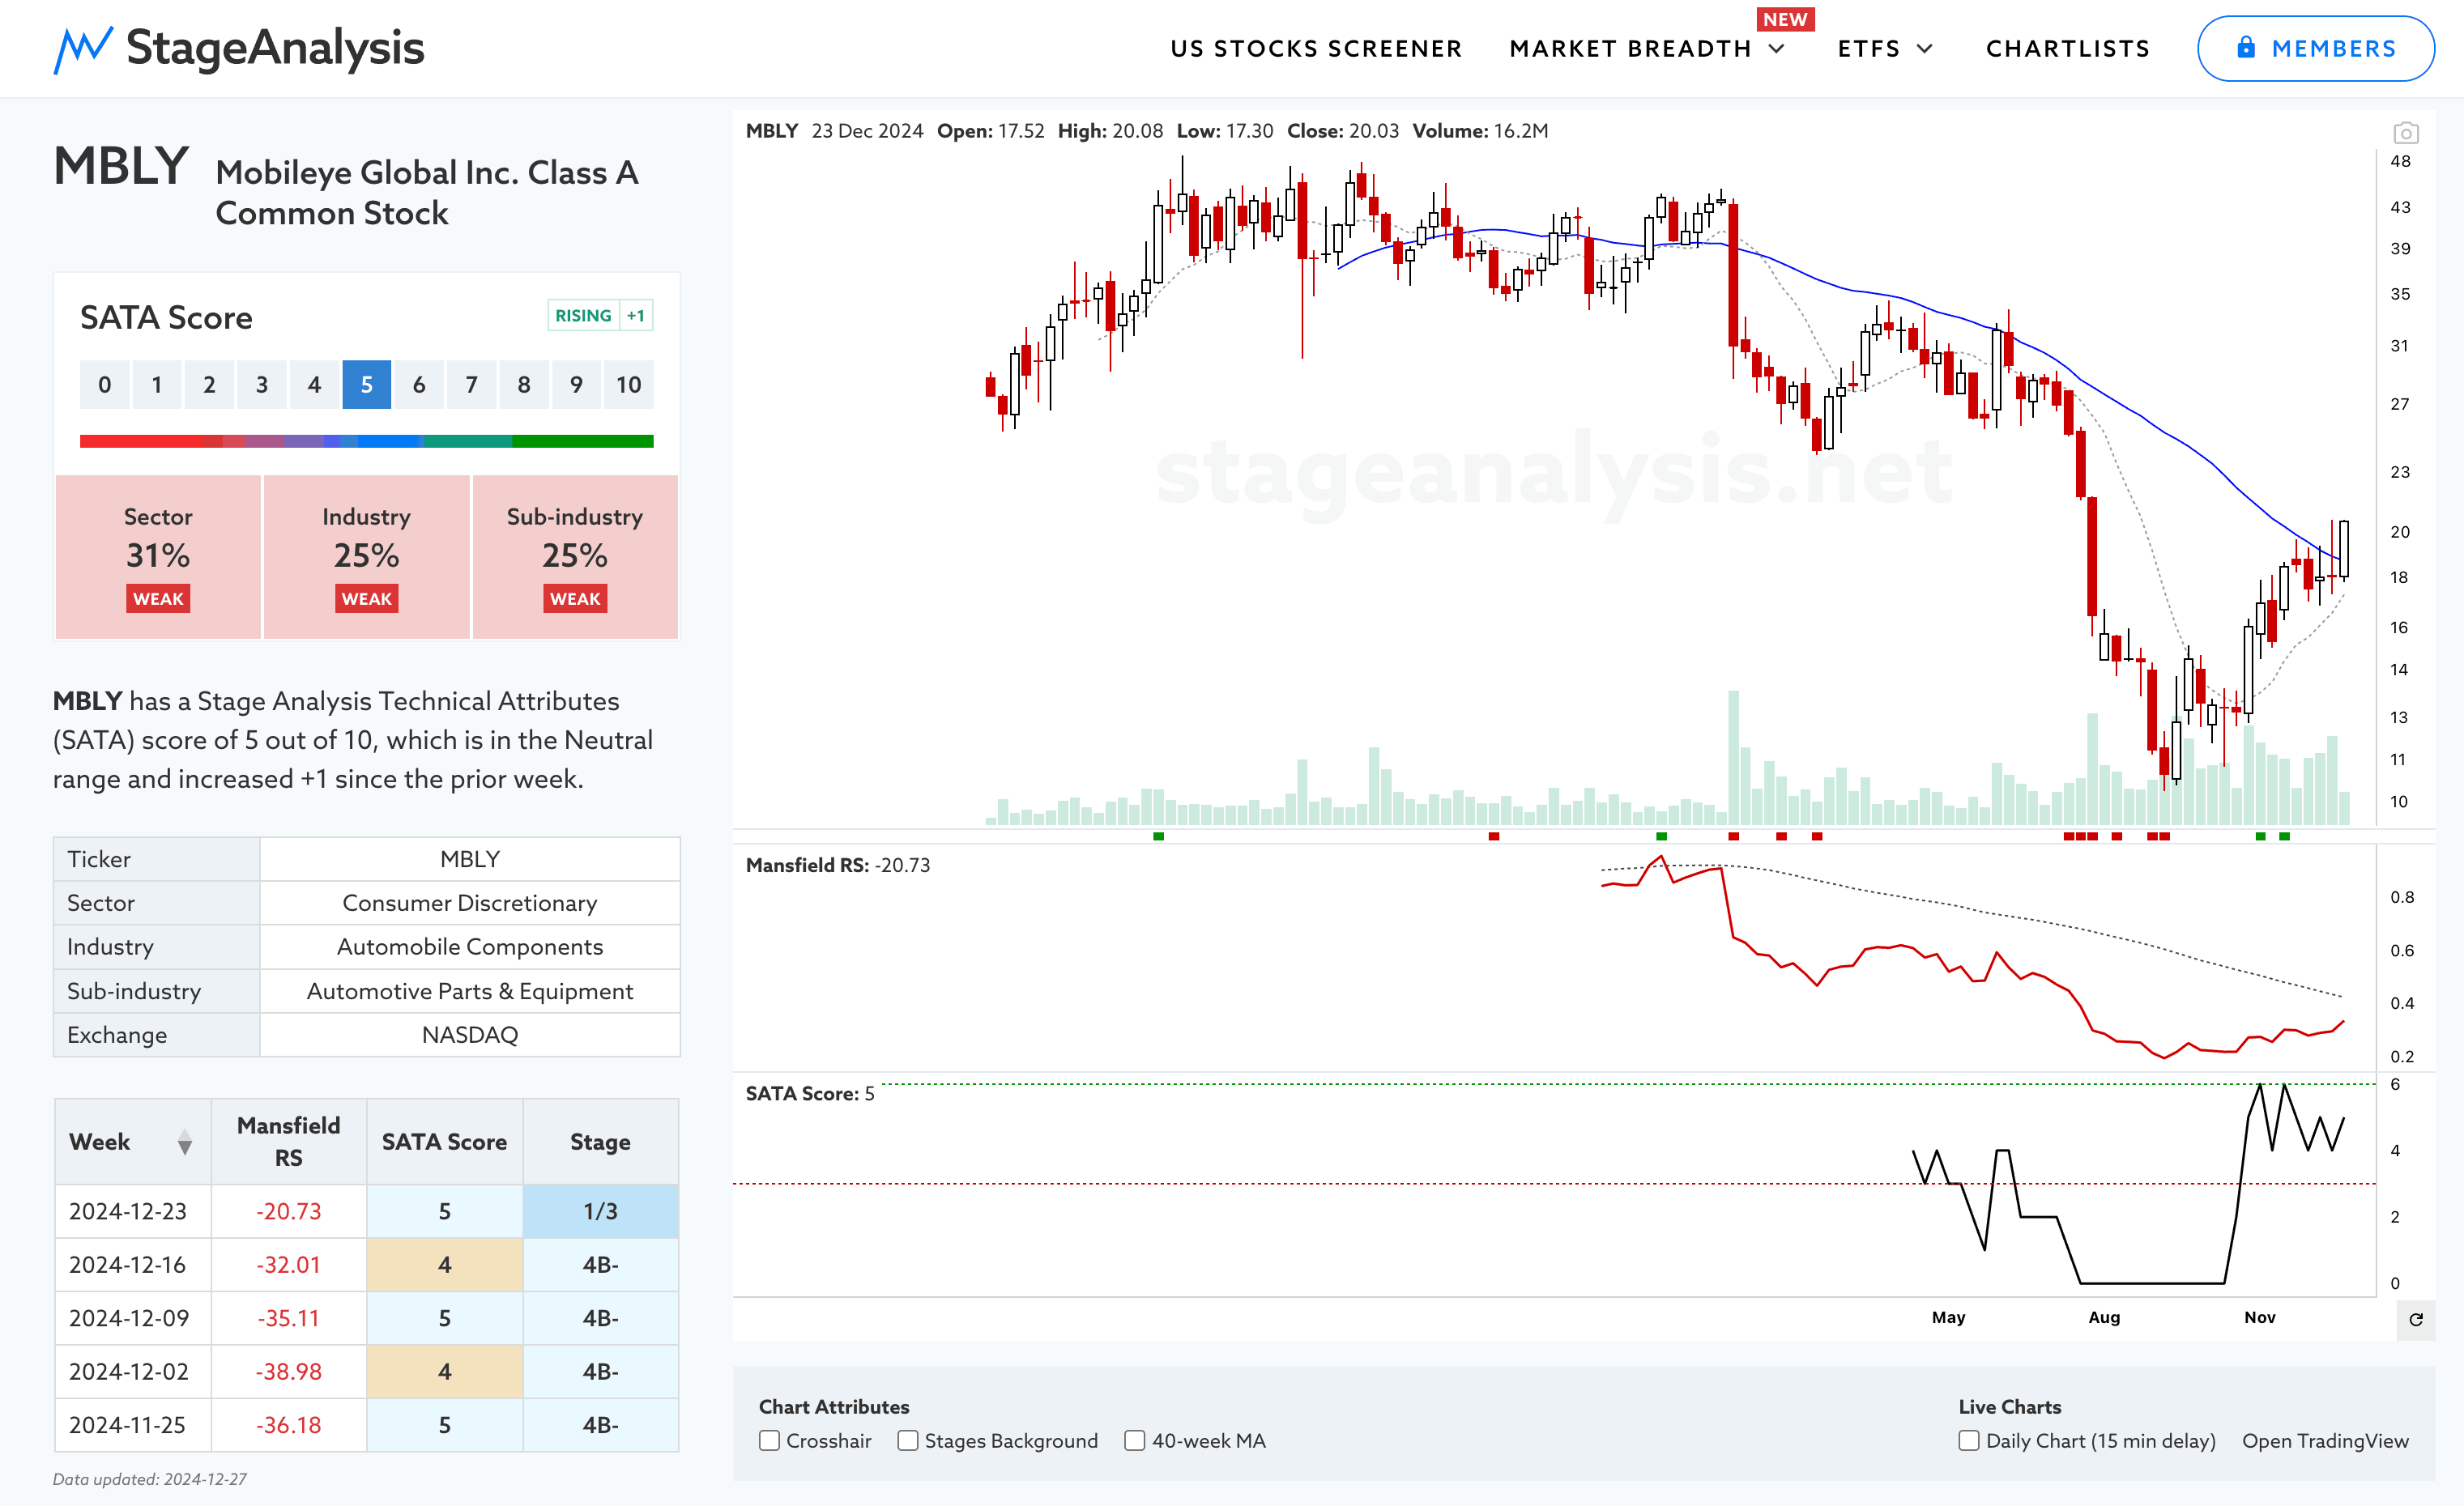Click Automotive Parts & Equipment sub-industry value

pos(469,991)
